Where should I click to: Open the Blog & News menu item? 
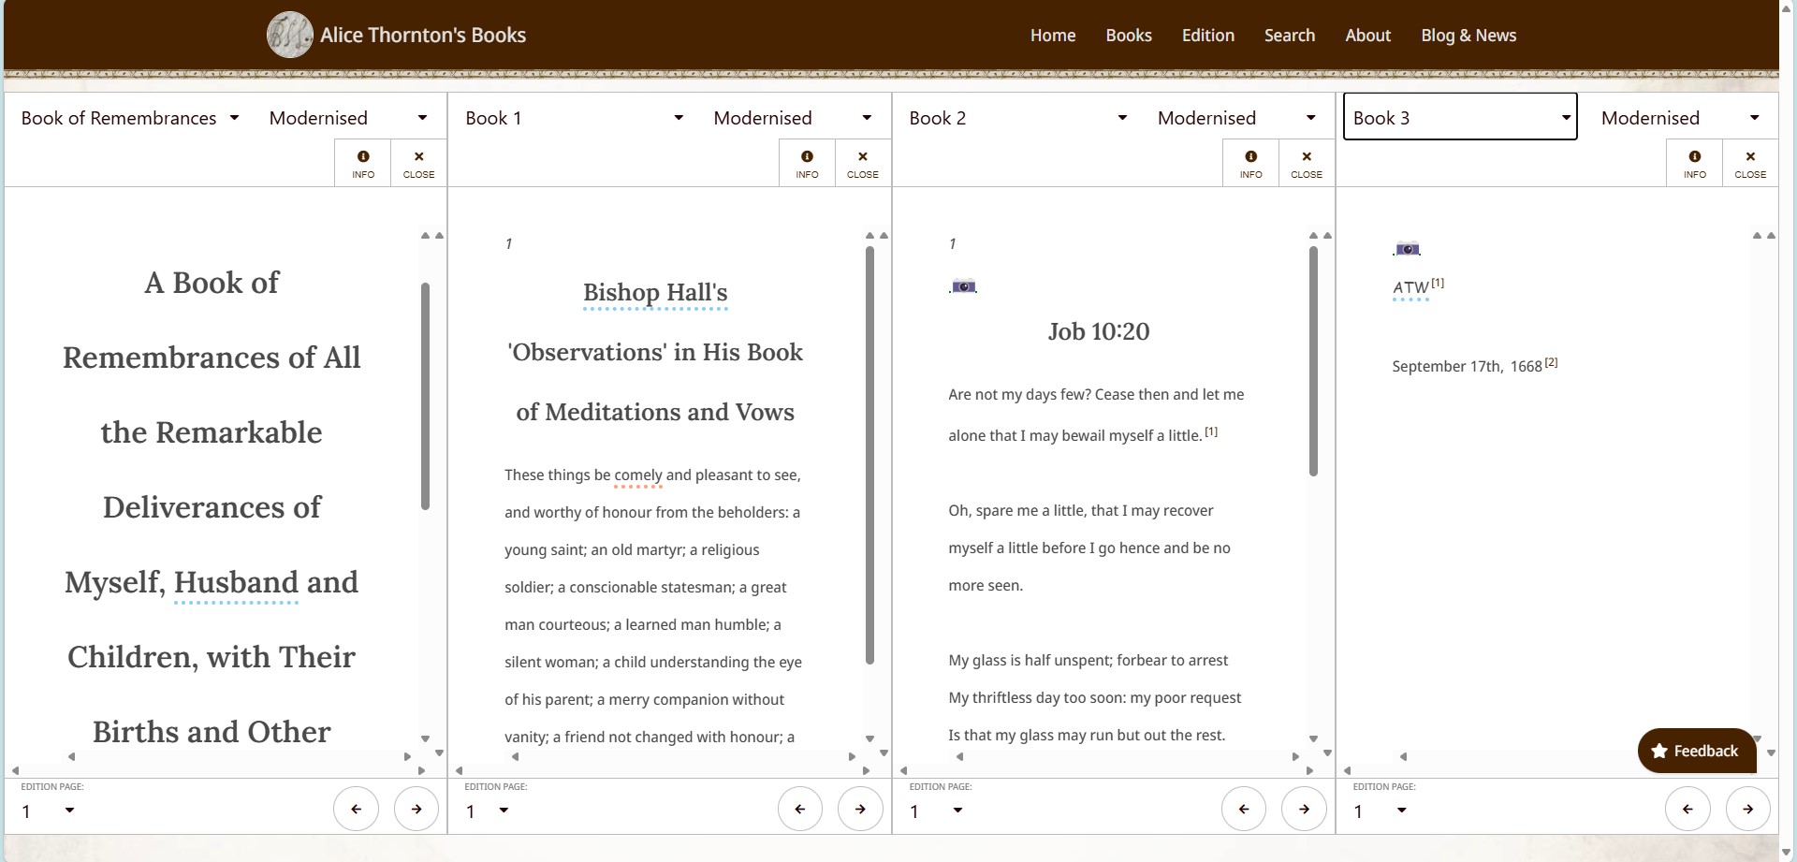1468,36
